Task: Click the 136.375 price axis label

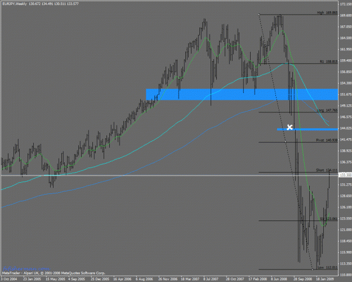Action: tap(346, 162)
